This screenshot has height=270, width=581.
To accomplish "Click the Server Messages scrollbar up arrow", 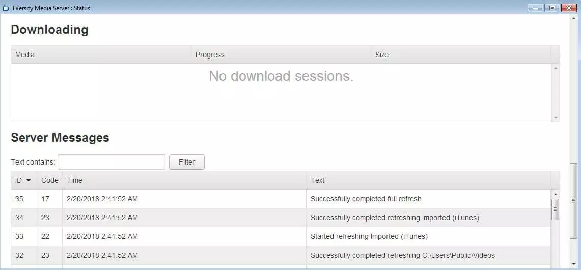I will coord(555,194).
